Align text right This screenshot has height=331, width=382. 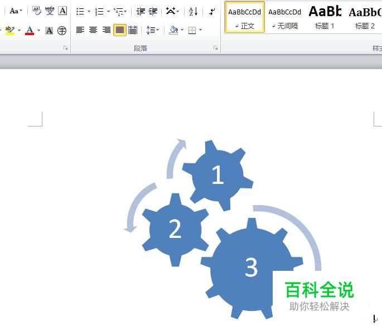(106, 30)
